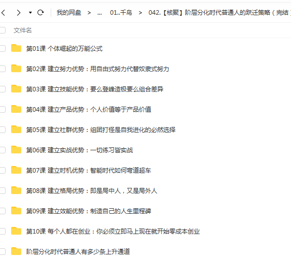Image resolution: width=291 pixels, height=261 pixels.
Task: Expand collapsed breadcrumb ellipsis
Action: [99, 13]
